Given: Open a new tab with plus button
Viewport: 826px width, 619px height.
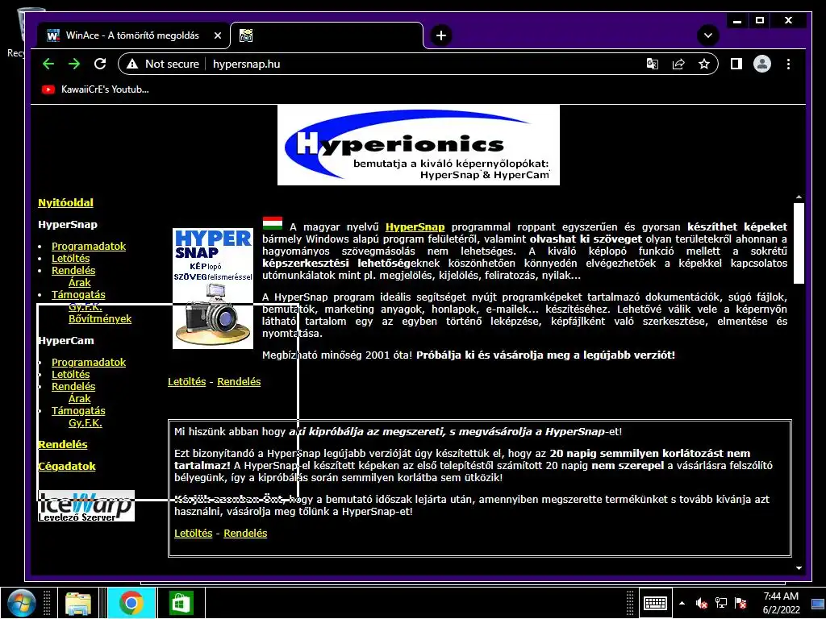Looking at the screenshot, I should tap(441, 35).
